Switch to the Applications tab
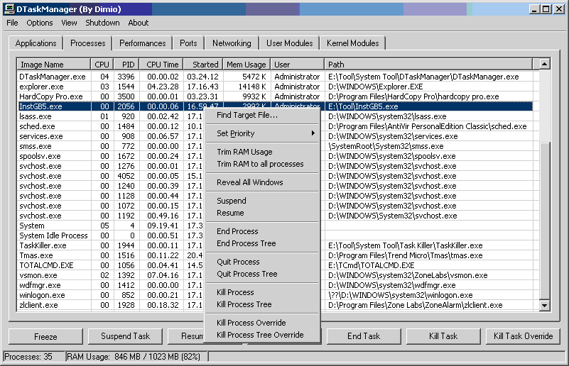Viewport: 569px width, 366px height. point(36,43)
